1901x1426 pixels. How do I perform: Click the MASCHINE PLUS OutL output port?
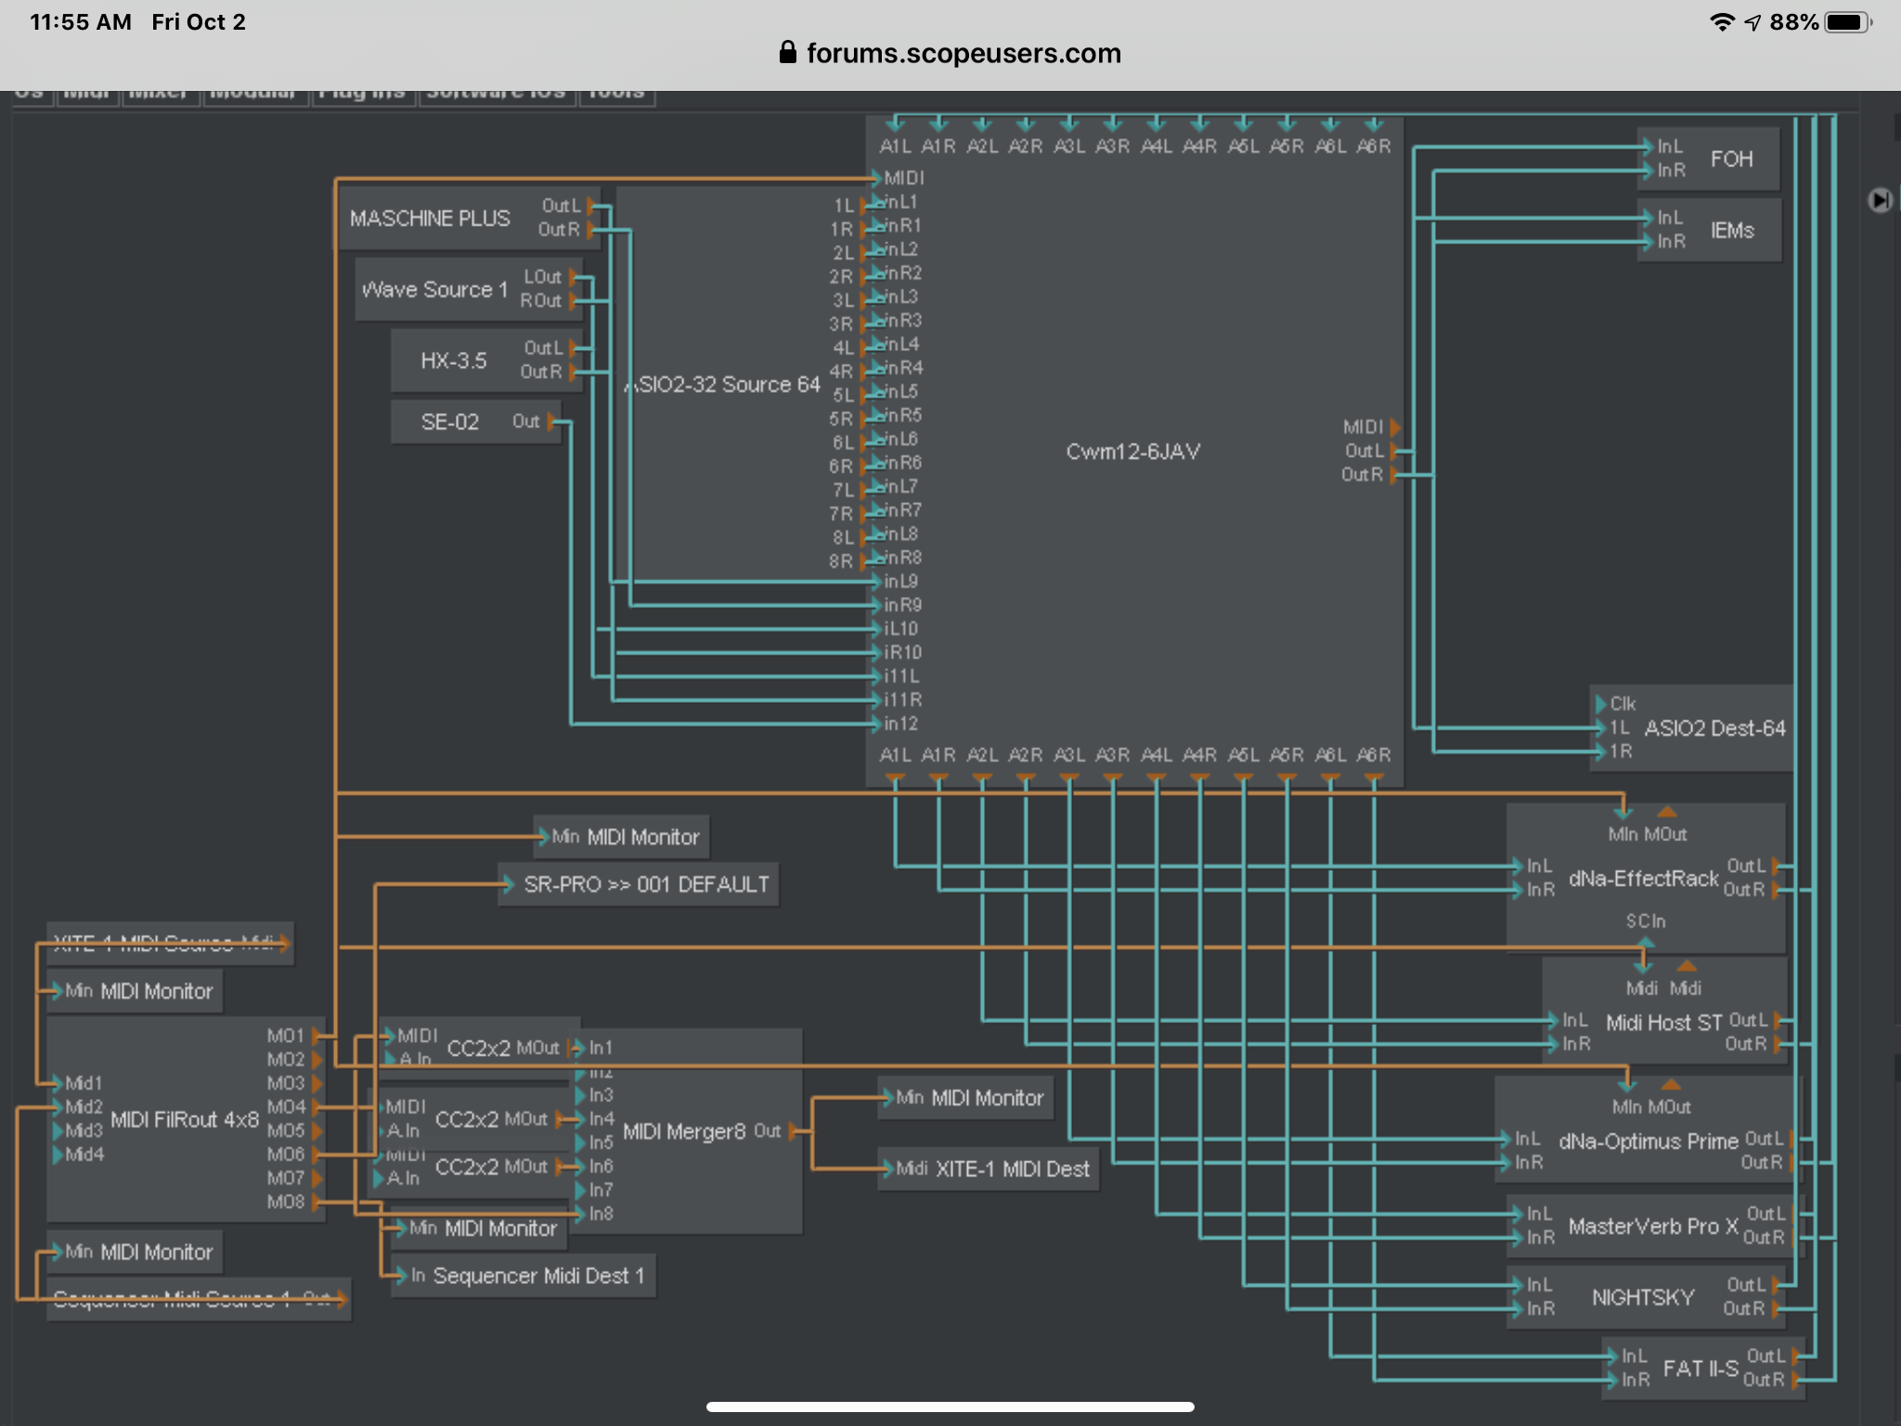click(590, 206)
